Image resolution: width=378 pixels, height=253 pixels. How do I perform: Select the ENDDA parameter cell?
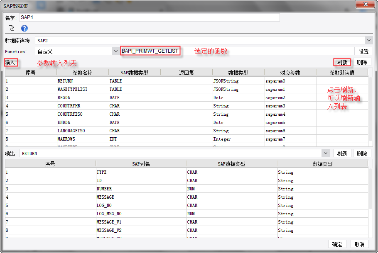pyautogui.click(x=83, y=122)
